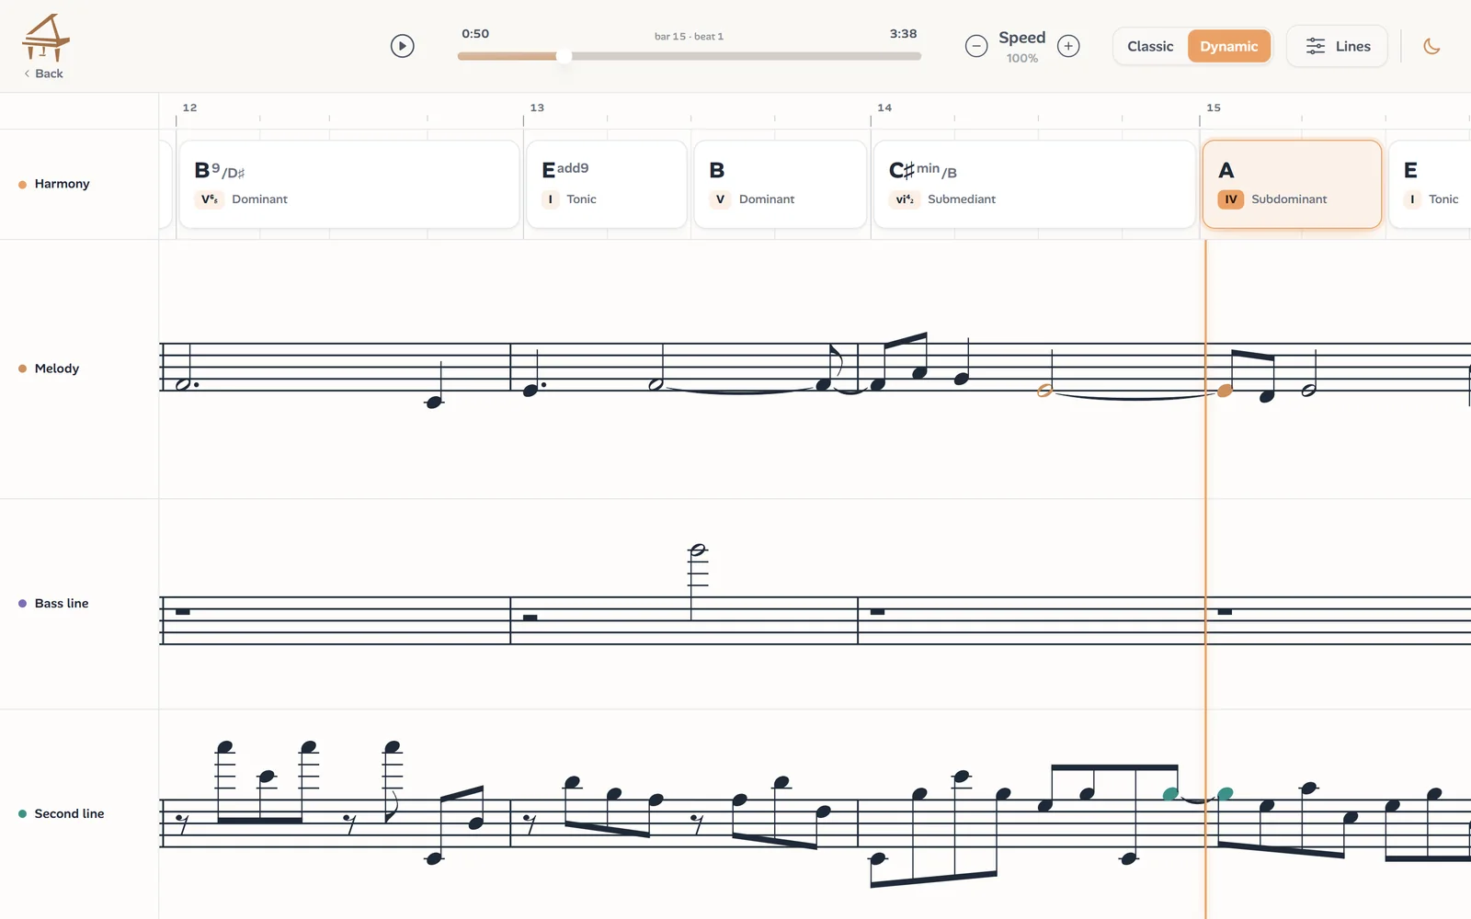The height and width of the screenshot is (919, 1471).
Task: Click the playback progress slider thumb
Action: coord(564,56)
